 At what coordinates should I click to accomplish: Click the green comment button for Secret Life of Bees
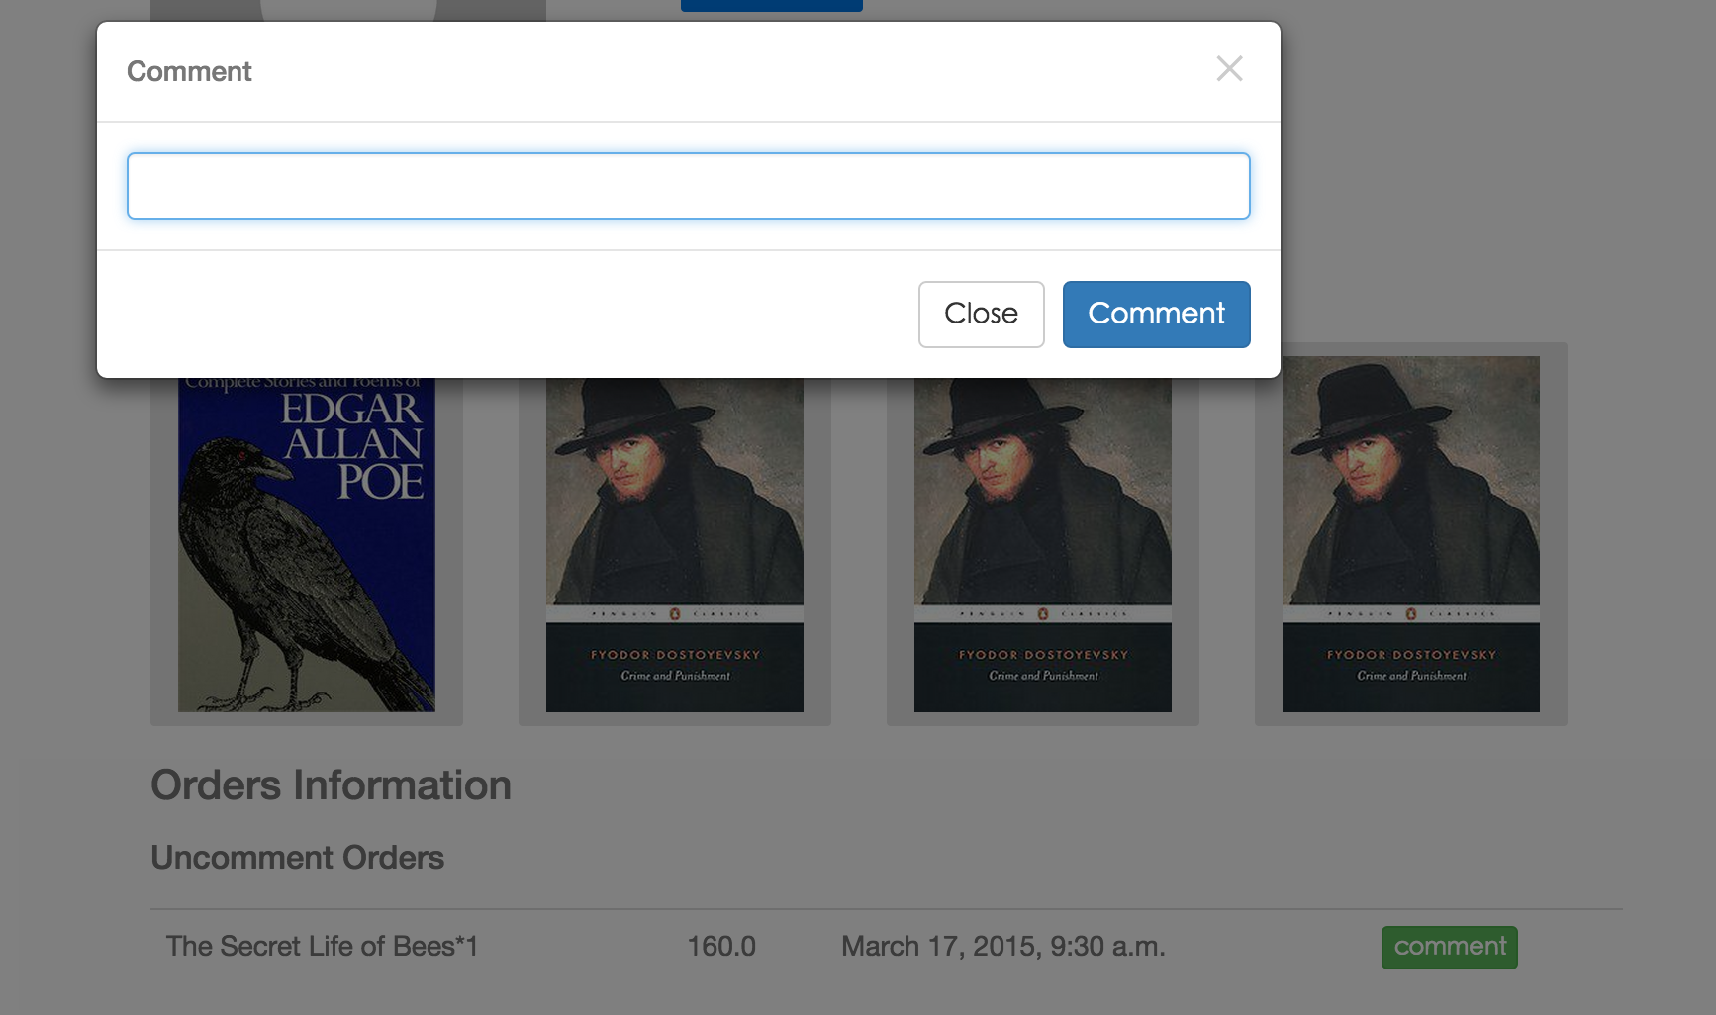[1449, 947]
